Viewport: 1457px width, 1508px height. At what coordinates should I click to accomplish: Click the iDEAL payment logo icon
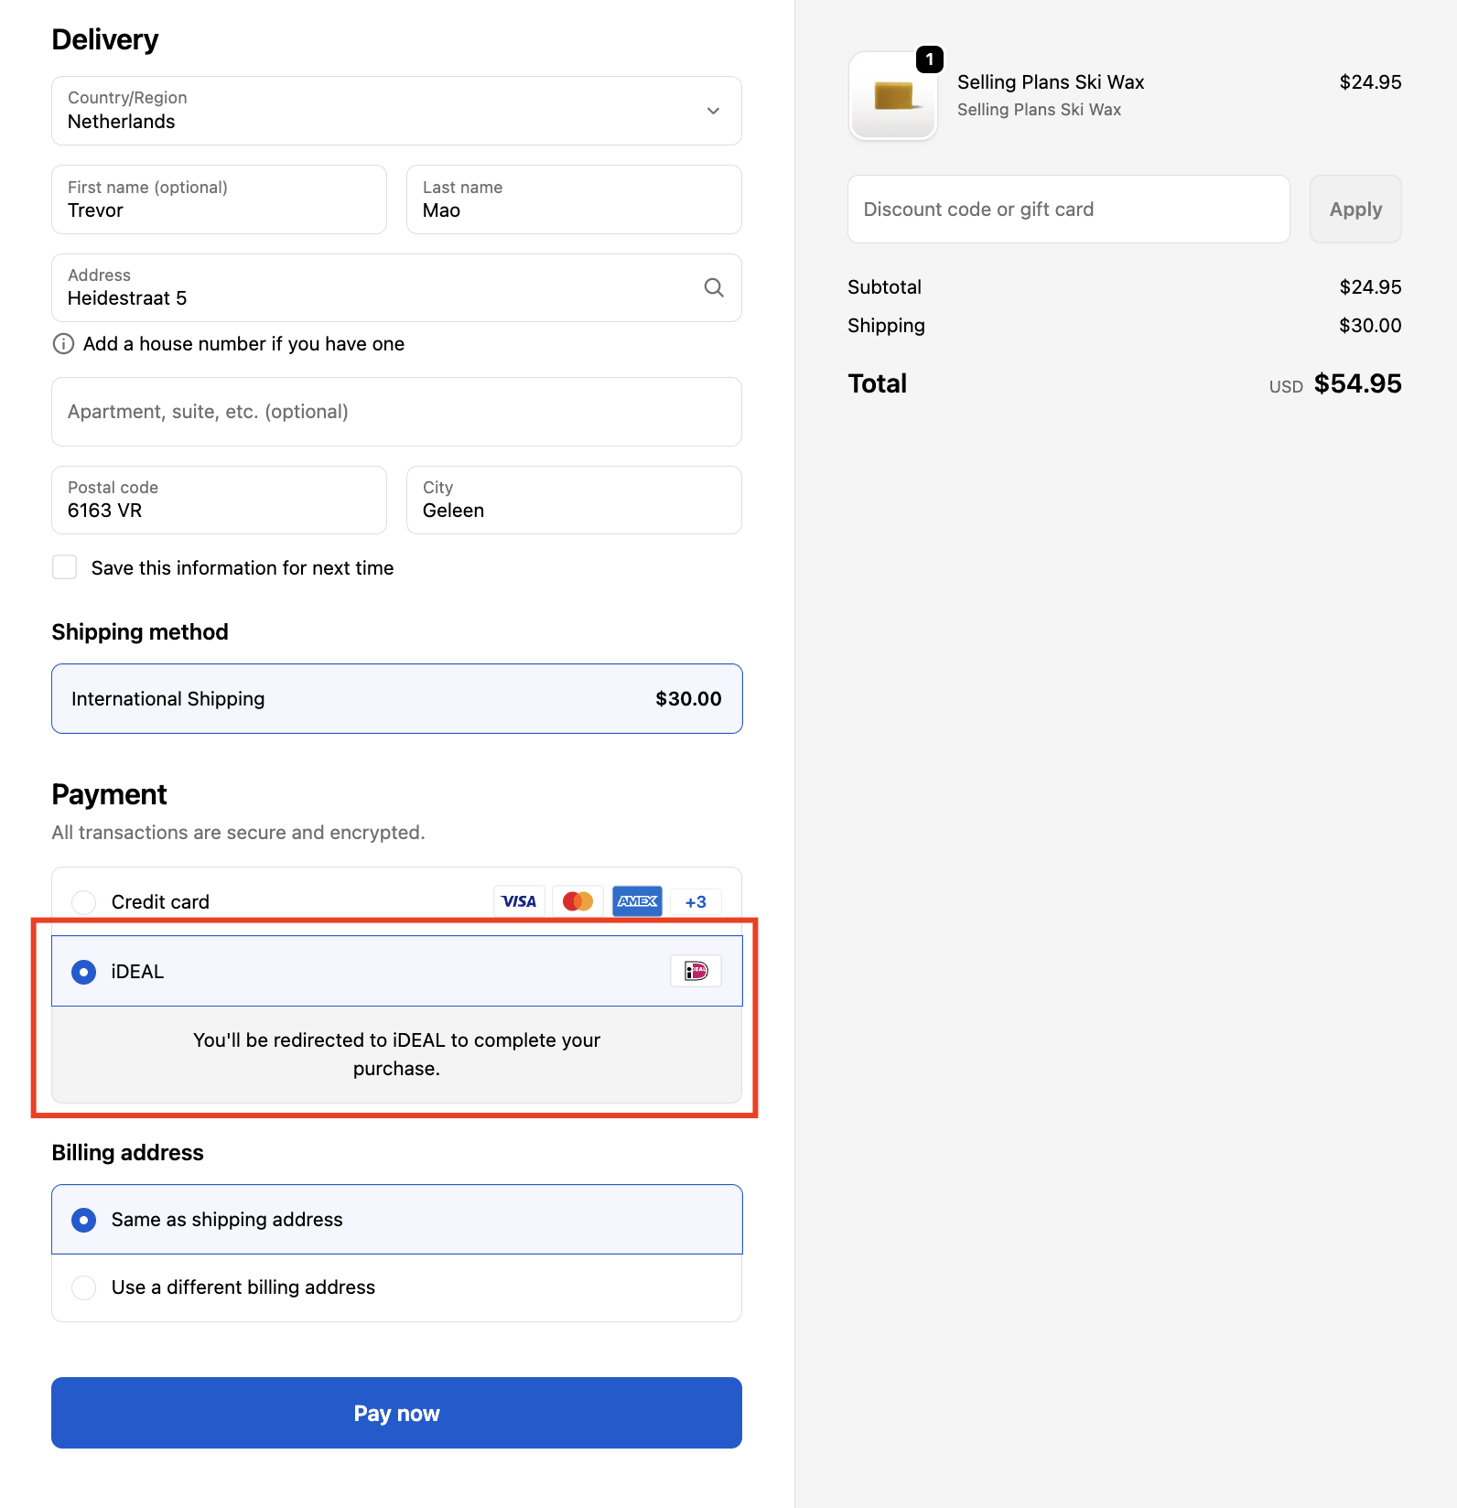click(696, 971)
